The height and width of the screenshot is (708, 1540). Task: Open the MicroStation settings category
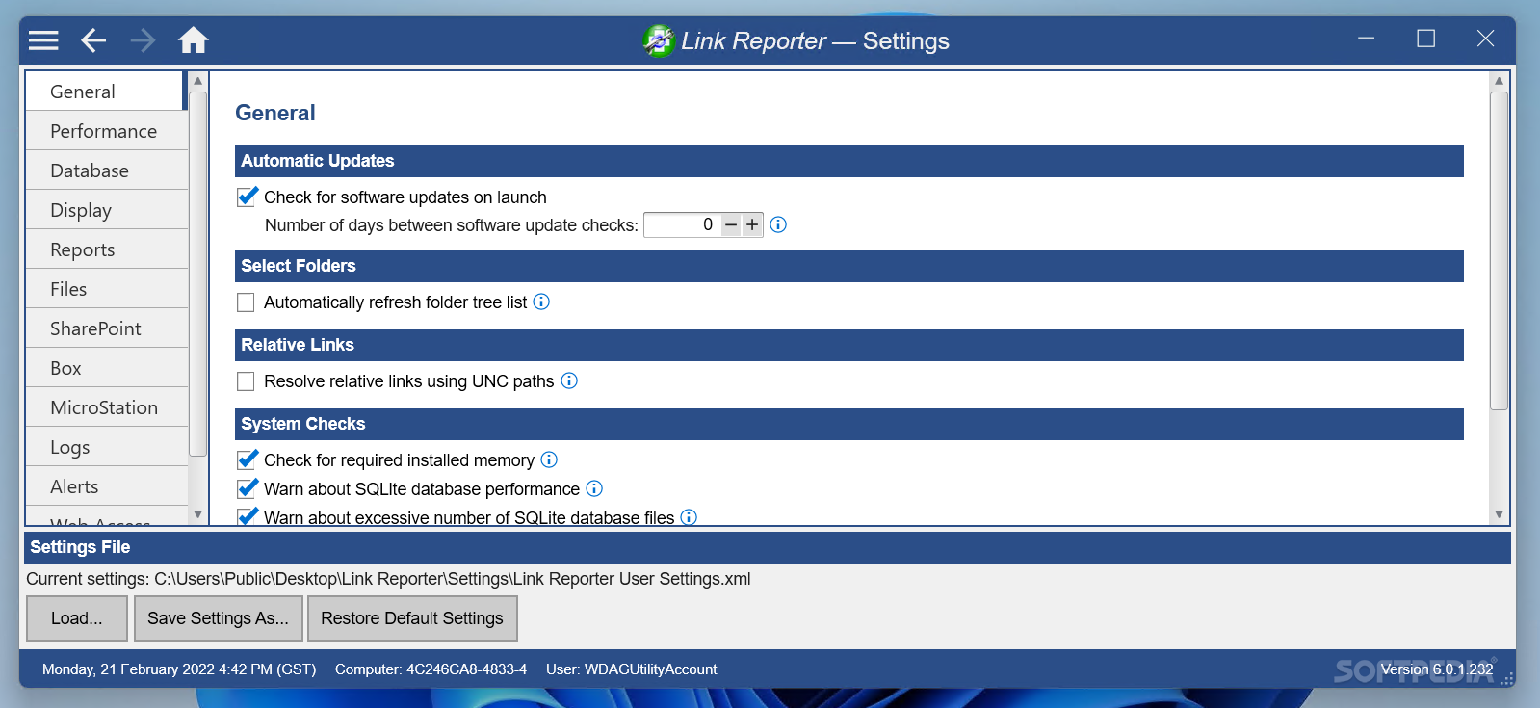[x=106, y=407]
